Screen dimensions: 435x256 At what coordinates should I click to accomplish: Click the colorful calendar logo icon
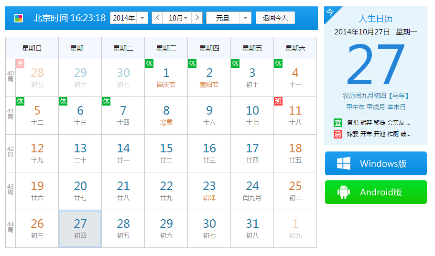click(19, 18)
